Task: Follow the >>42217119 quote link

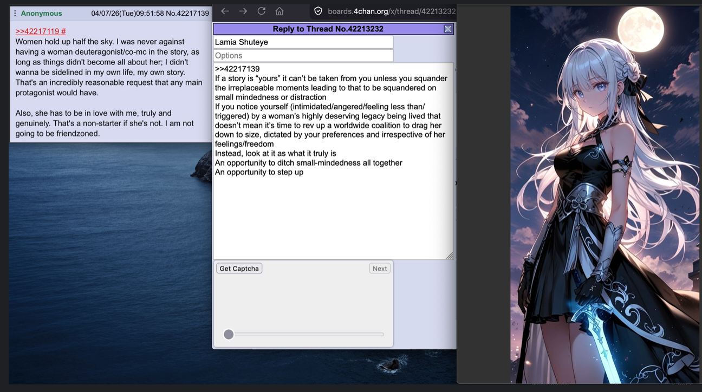Action: click(x=41, y=31)
